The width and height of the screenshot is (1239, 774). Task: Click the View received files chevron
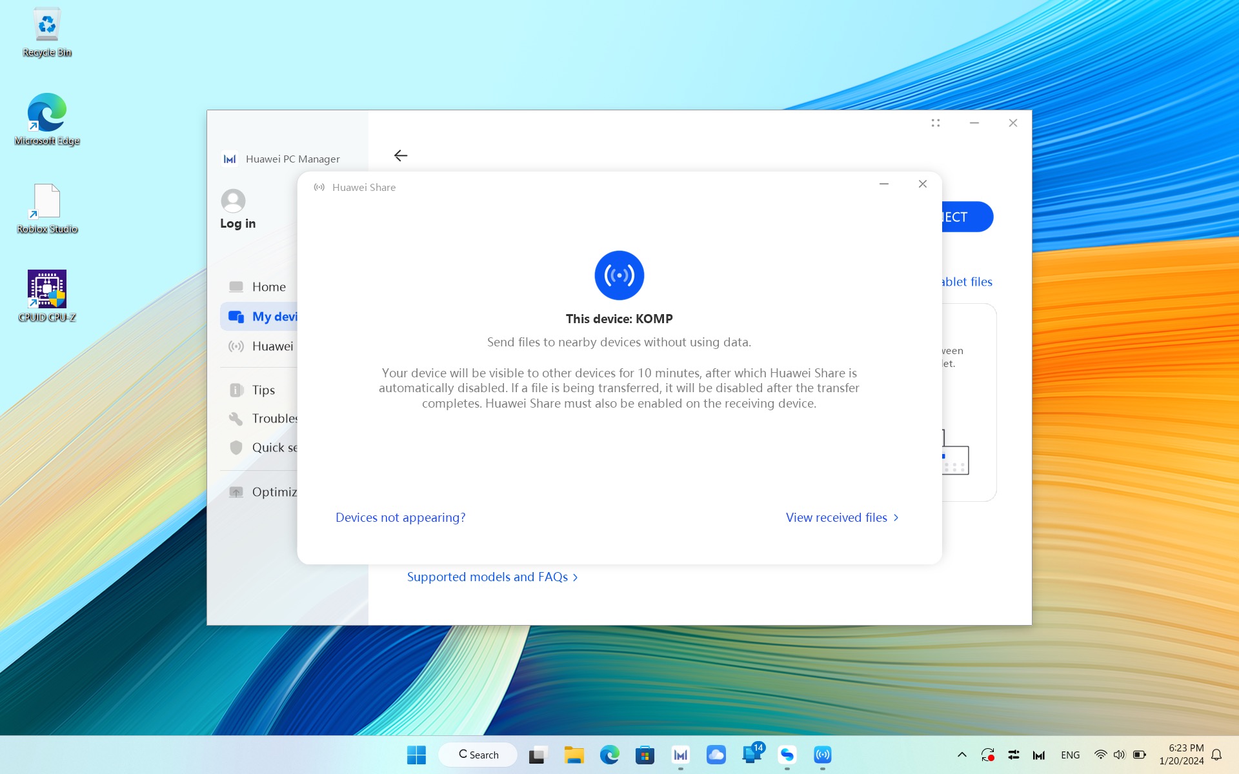click(896, 518)
